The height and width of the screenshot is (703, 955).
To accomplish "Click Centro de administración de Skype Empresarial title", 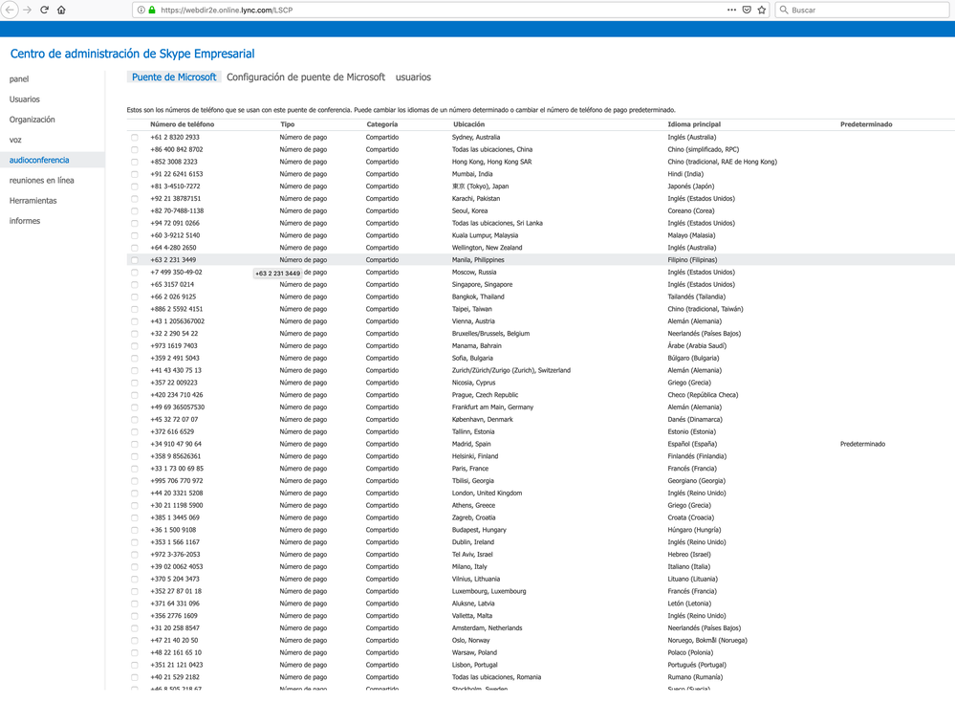I will point(132,54).
